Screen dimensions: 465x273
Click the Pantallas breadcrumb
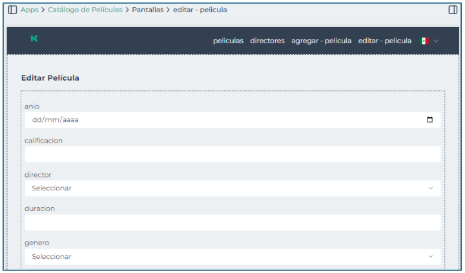148,10
